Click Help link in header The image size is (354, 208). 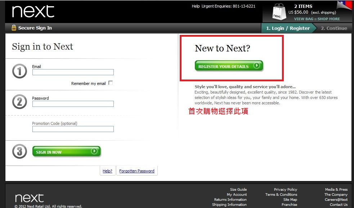coord(196,6)
